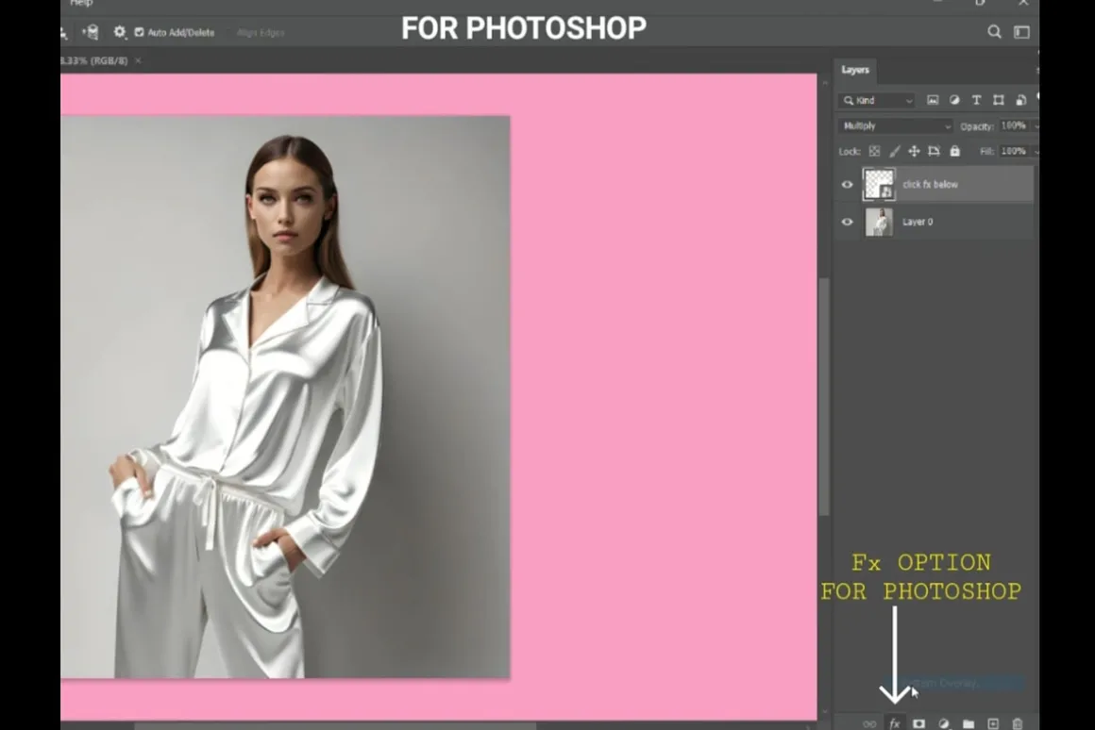
Task: Uncheck Auto Add/Delete checkbox
Action: [x=139, y=33]
